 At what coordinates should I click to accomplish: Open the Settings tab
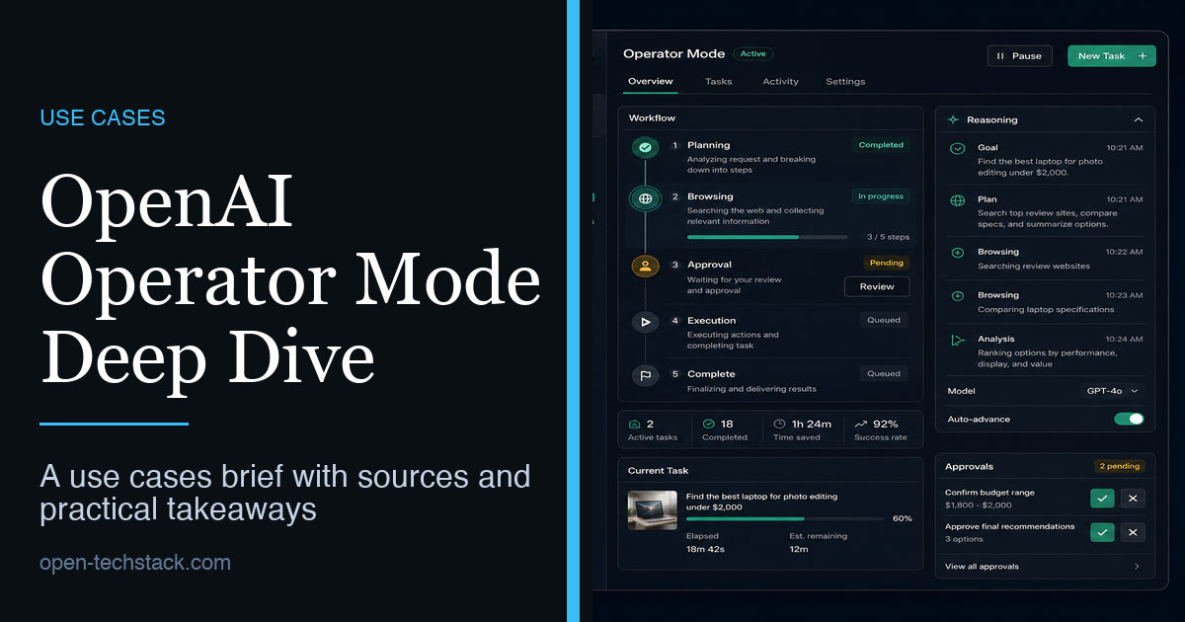[x=845, y=81]
